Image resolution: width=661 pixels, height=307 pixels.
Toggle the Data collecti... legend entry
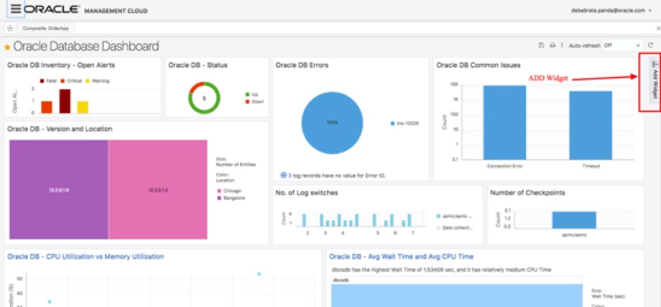pyautogui.click(x=455, y=228)
